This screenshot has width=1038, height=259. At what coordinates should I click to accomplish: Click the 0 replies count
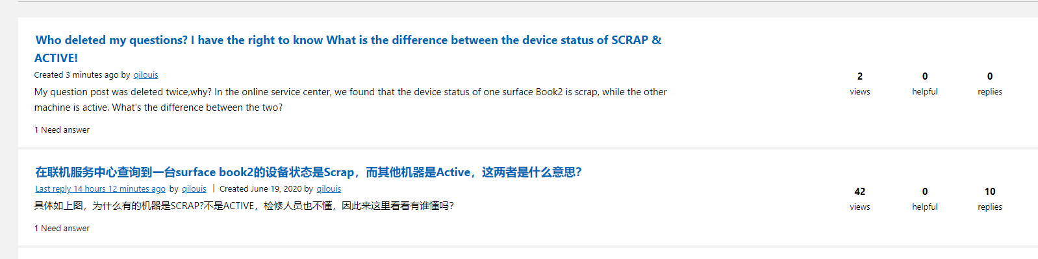pyautogui.click(x=990, y=76)
